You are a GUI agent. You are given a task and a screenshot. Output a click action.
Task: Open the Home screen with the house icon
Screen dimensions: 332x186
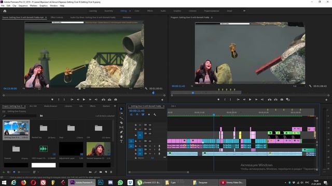(5, 11)
